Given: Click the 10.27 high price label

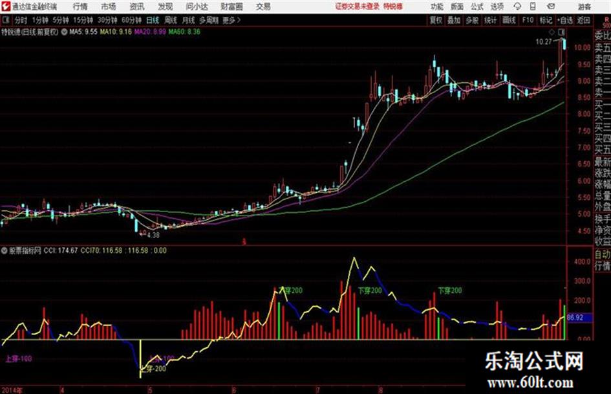Looking at the screenshot, I should pos(544,42).
